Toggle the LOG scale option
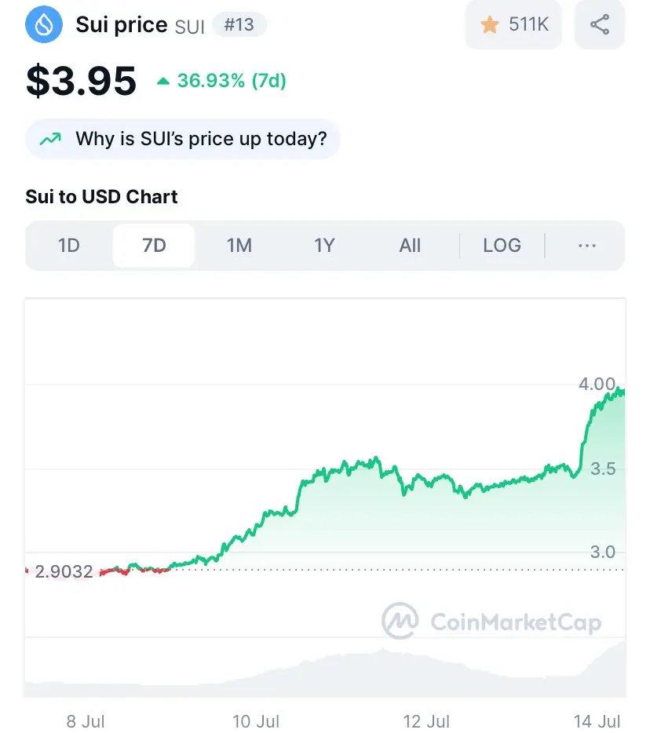Image resolution: width=650 pixels, height=733 pixels. coord(502,246)
